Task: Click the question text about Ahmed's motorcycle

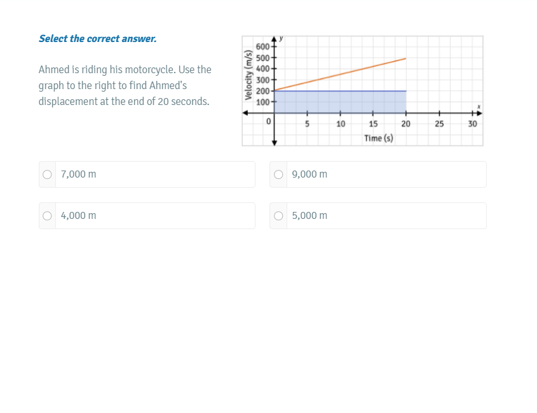Action: click(x=125, y=85)
